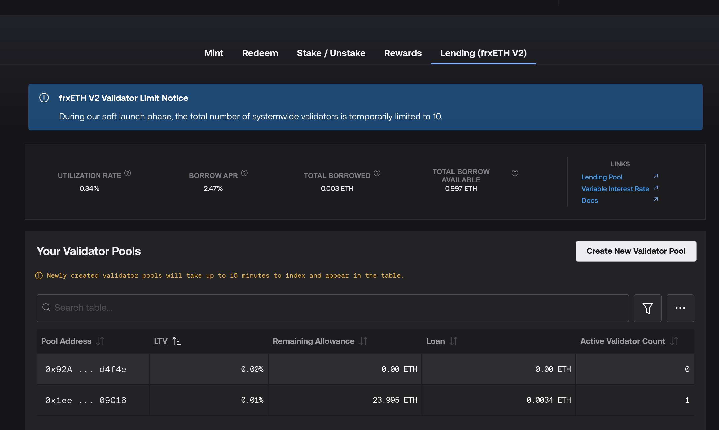The width and height of the screenshot is (719, 430).
Task: Sort table by Pool Address column
Action: pyautogui.click(x=100, y=341)
